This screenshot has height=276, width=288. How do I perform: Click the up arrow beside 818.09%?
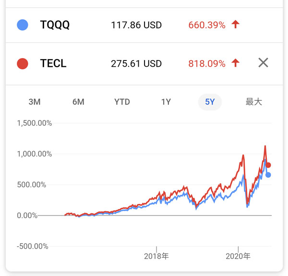click(235, 63)
